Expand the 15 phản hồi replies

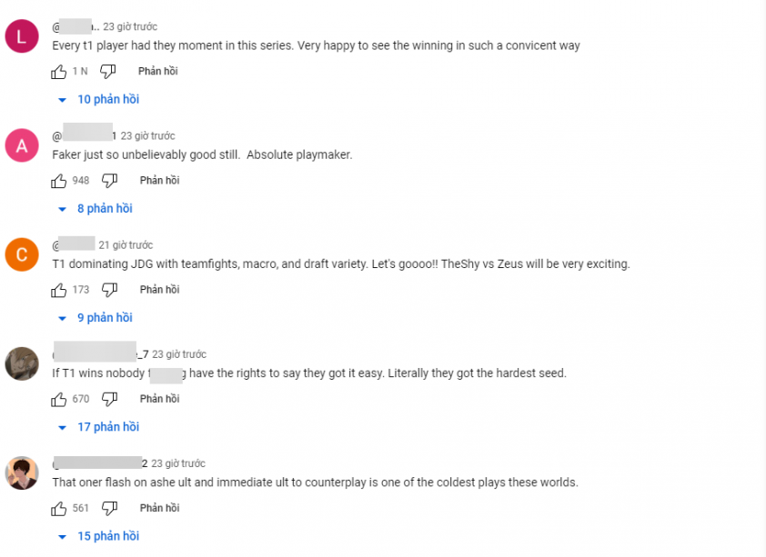click(98, 536)
